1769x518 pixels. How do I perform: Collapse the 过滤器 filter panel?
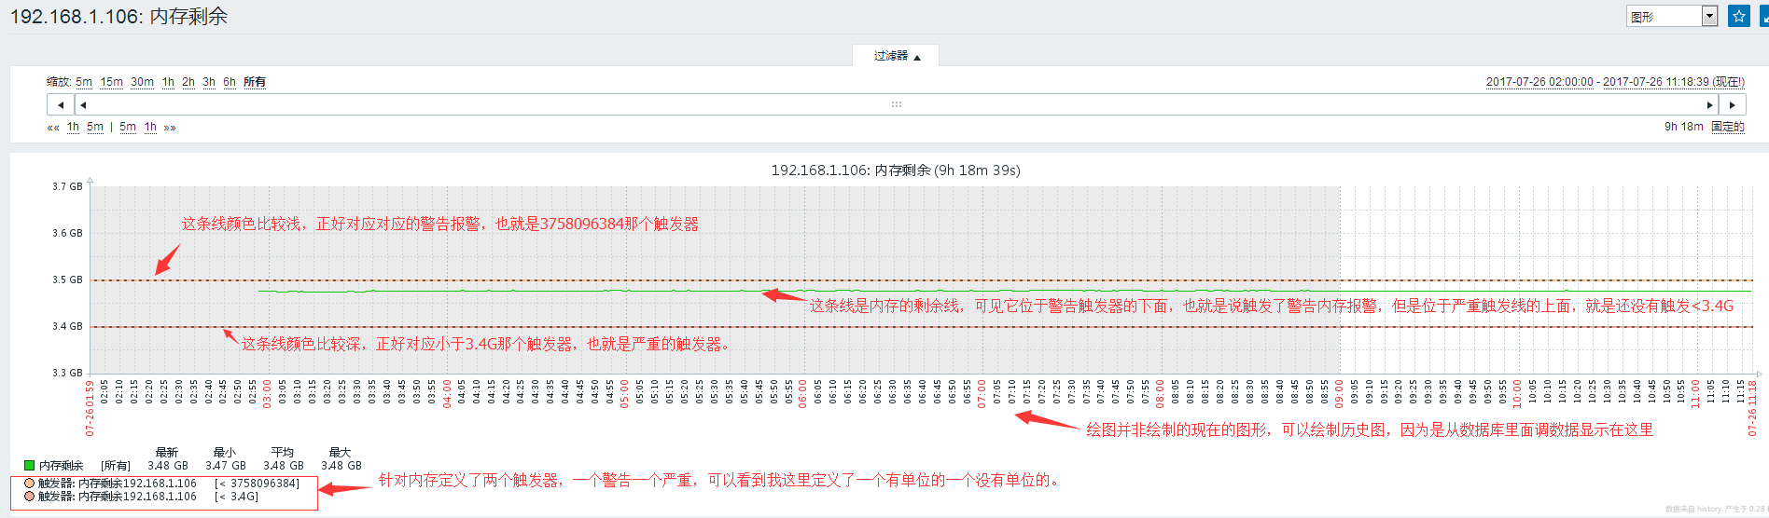click(896, 56)
